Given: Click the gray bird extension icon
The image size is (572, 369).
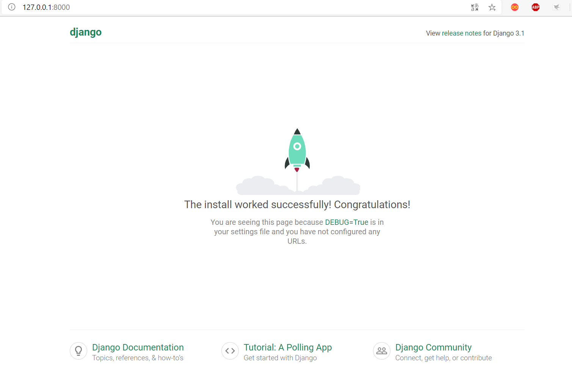Looking at the screenshot, I should [x=556, y=7].
